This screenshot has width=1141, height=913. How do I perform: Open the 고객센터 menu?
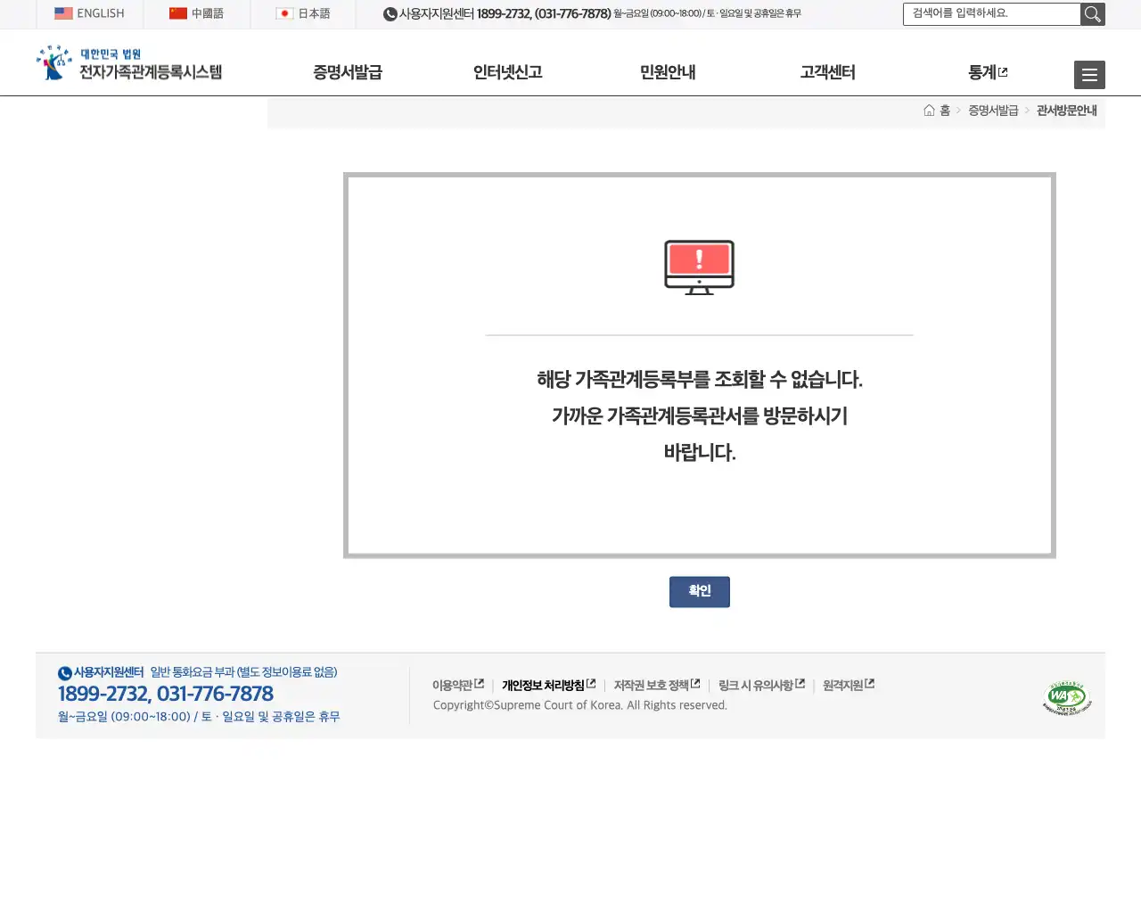[x=826, y=73]
